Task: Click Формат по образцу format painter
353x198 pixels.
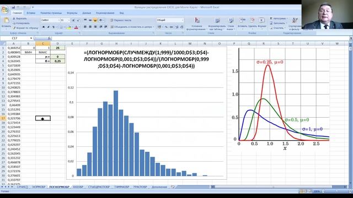Action: tap(25, 28)
